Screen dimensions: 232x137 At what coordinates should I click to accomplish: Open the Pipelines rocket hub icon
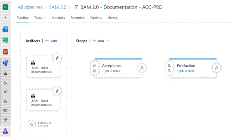pos(6,63)
